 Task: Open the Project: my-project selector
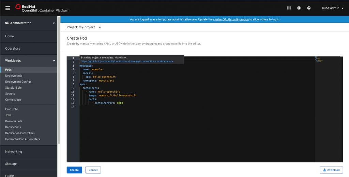pos(84,27)
